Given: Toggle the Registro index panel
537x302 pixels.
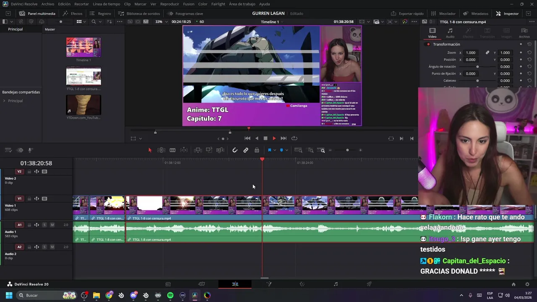Looking at the screenshot, I should [100, 13].
